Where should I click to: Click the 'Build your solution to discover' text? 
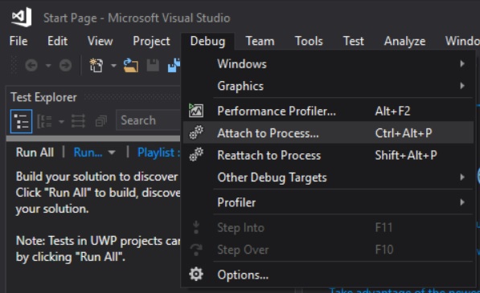pos(96,177)
